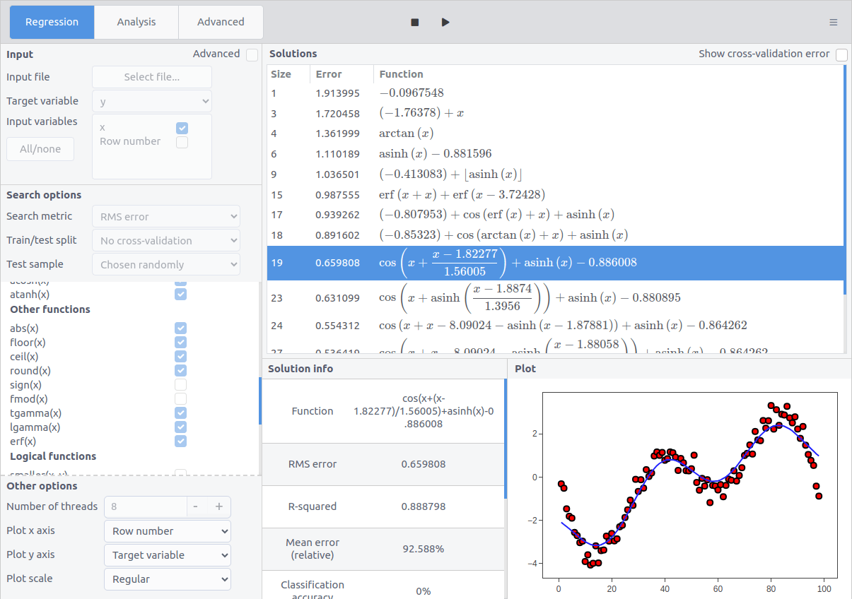Open the hamburger menu
The height and width of the screenshot is (599, 852).
833,22
